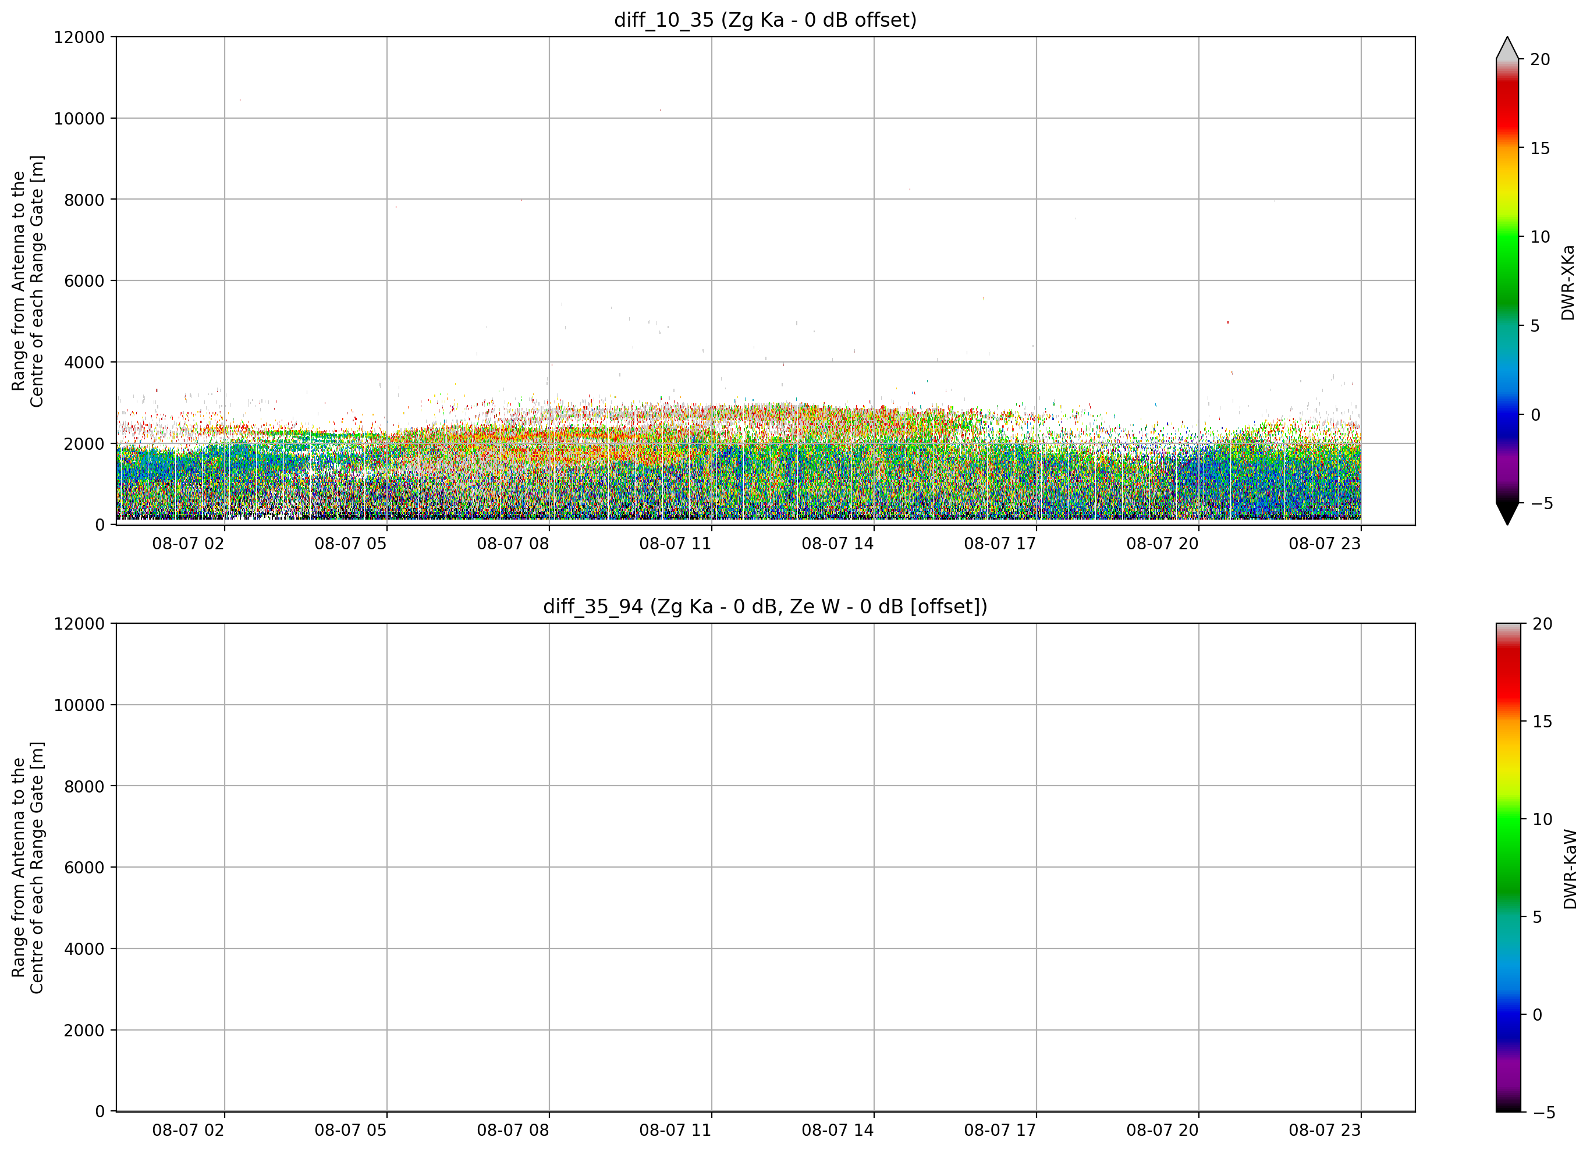
Task: Click "08-07 08" under the diff_35_94 plot
Action: 513,1131
